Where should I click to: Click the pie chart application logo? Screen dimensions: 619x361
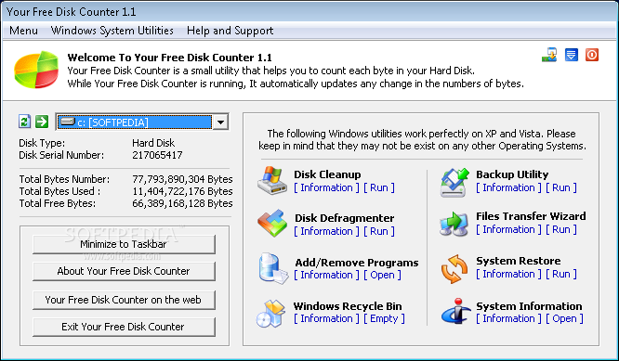point(36,70)
